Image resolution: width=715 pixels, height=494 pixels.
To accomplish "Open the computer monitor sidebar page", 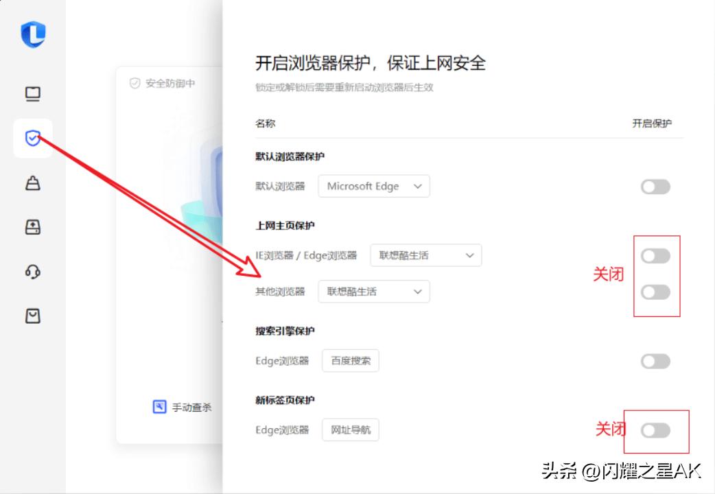I will pos(33,94).
